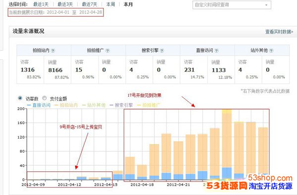Choose the 最近1天 time range
297x195 pixels.
[41, 4]
